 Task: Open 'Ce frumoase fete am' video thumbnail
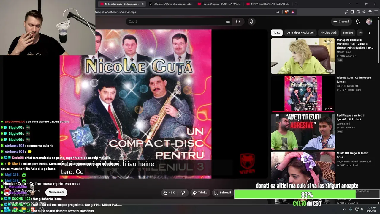click(x=303, y=94)
